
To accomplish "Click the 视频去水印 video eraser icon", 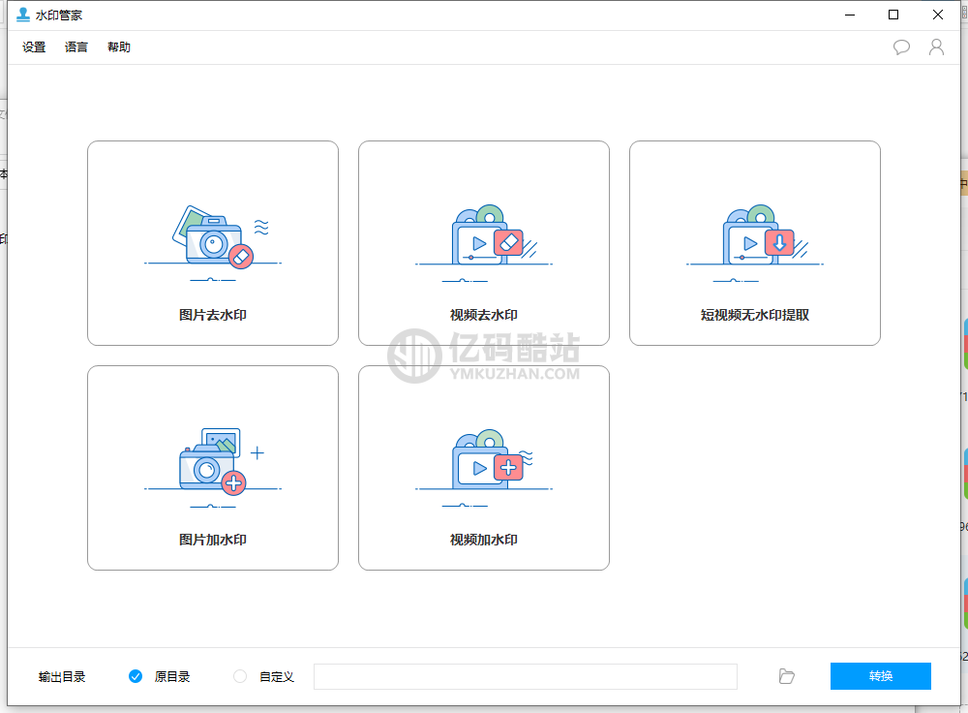I will pos(484,237).
